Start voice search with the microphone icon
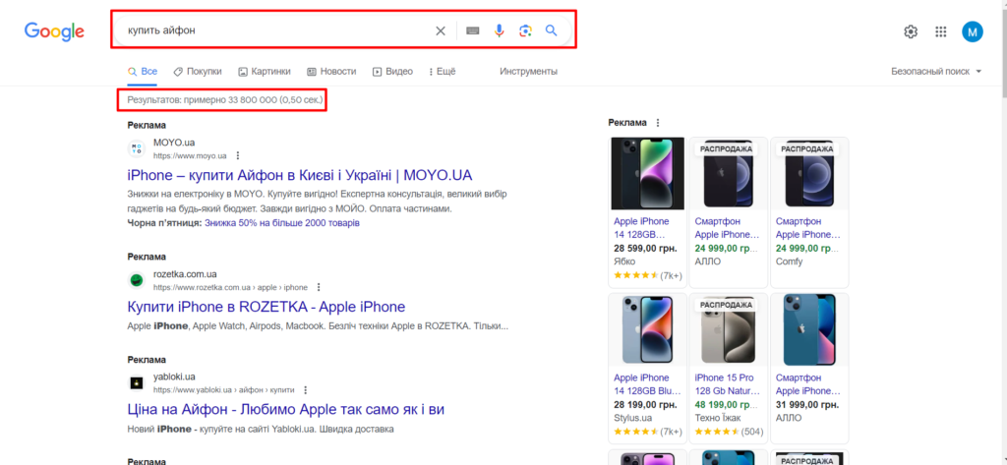 click(x=499, y=30)
